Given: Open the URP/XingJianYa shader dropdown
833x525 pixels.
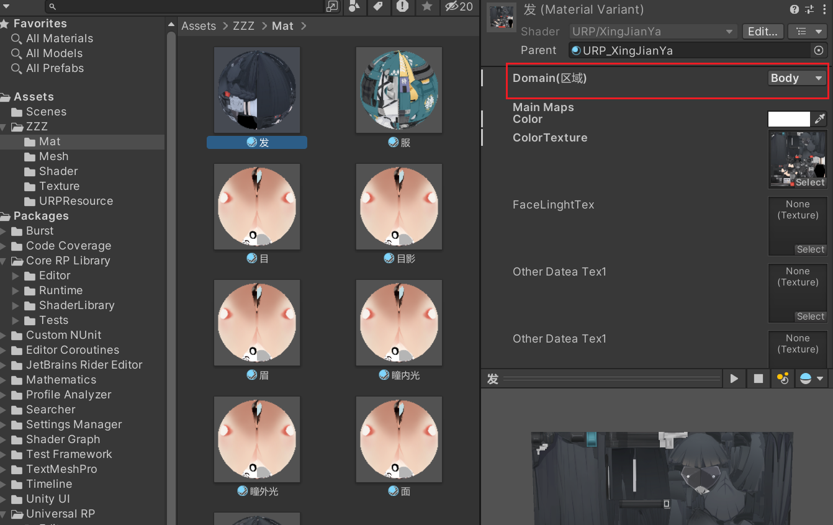Looking at the screenshot, I should [652, 32].
